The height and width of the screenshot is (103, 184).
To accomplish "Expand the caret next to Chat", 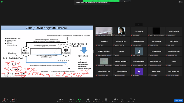I will click(74, 100).
